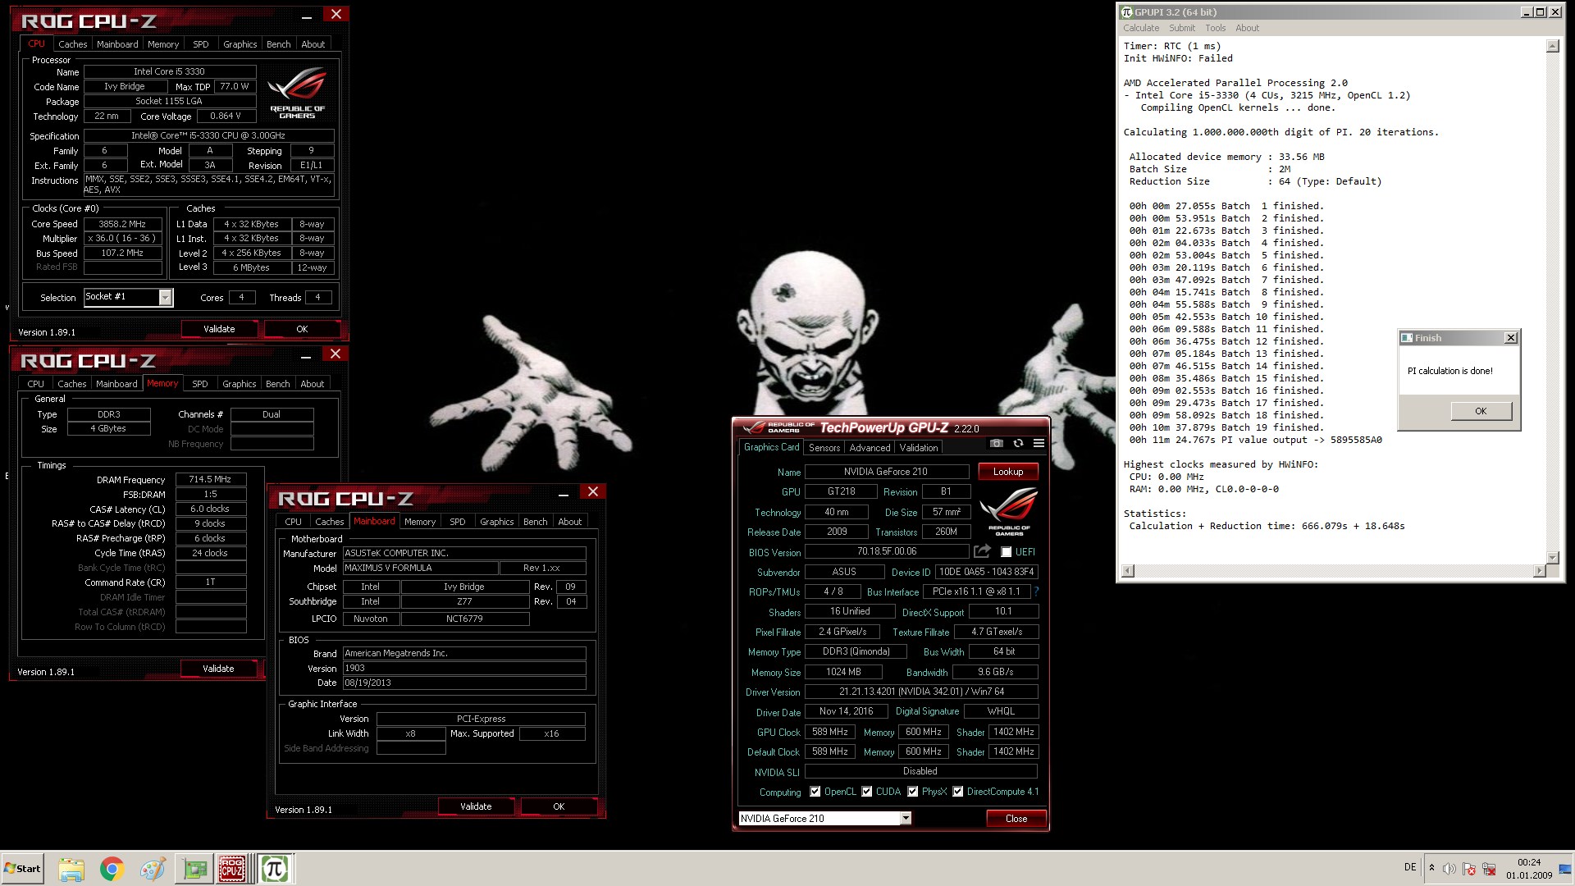Open Paint from the taskbar

152,869
